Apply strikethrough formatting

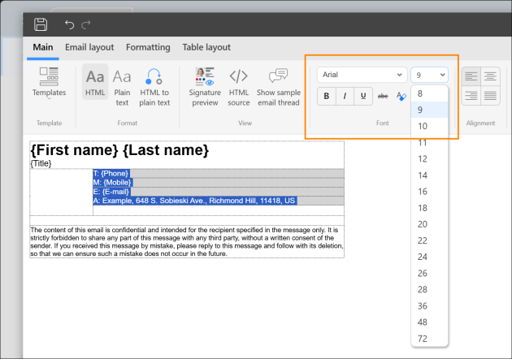[383, 96]
